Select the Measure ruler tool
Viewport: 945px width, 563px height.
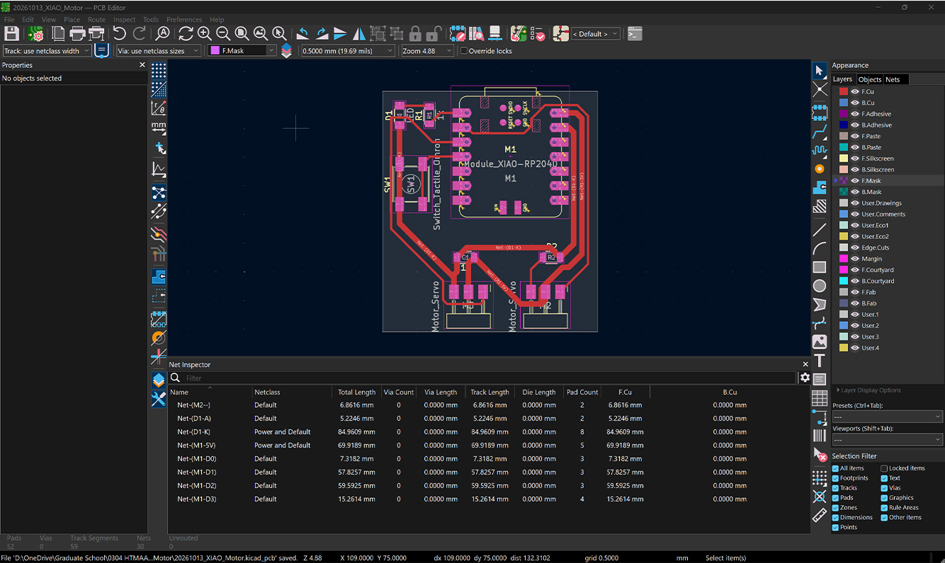[x=820, y=514]
